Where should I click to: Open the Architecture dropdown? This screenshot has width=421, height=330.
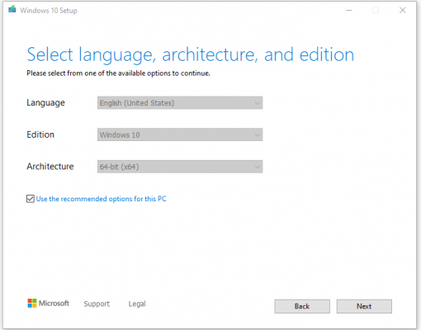(180, 167)
